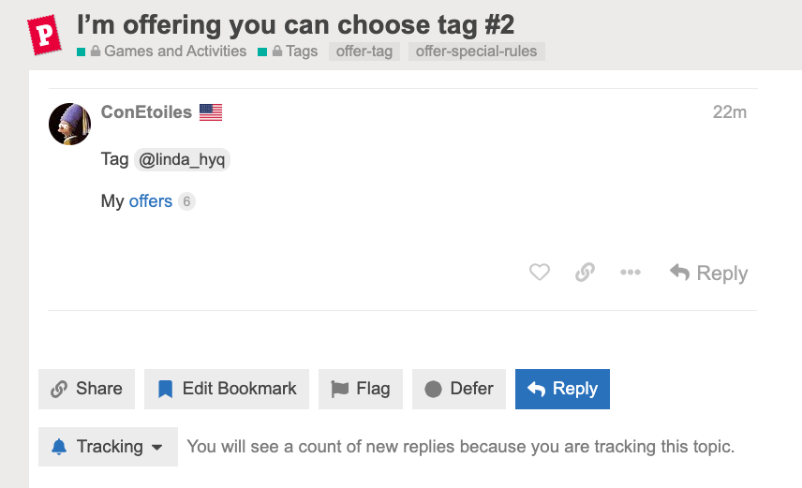The height and width of the screenshot is (488, 802).
Task: Click ConEtoiles' avatar picture
Action: [x=69, y=124]
